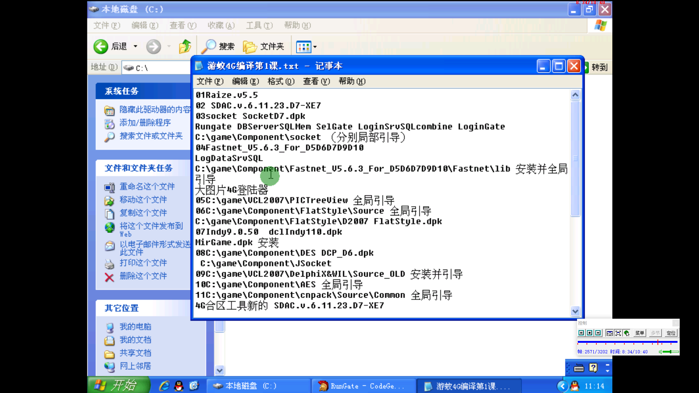Open the Back button history dropdown
This screenshot has height=393, width=699.
[x=135, y=47]
